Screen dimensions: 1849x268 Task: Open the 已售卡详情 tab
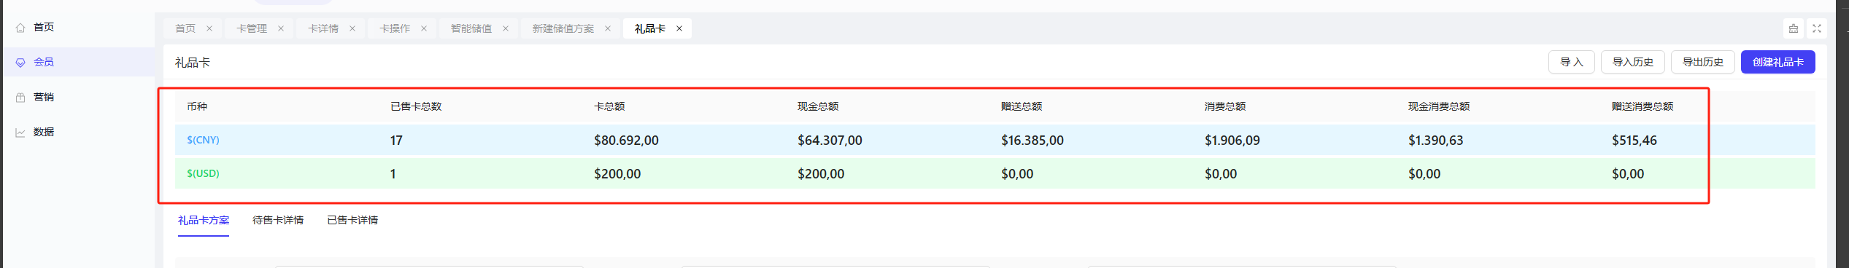(x=352, y=220)
